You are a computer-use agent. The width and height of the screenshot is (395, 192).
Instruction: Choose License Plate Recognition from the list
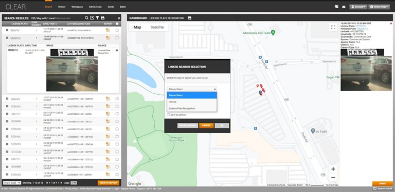(192, 108)
